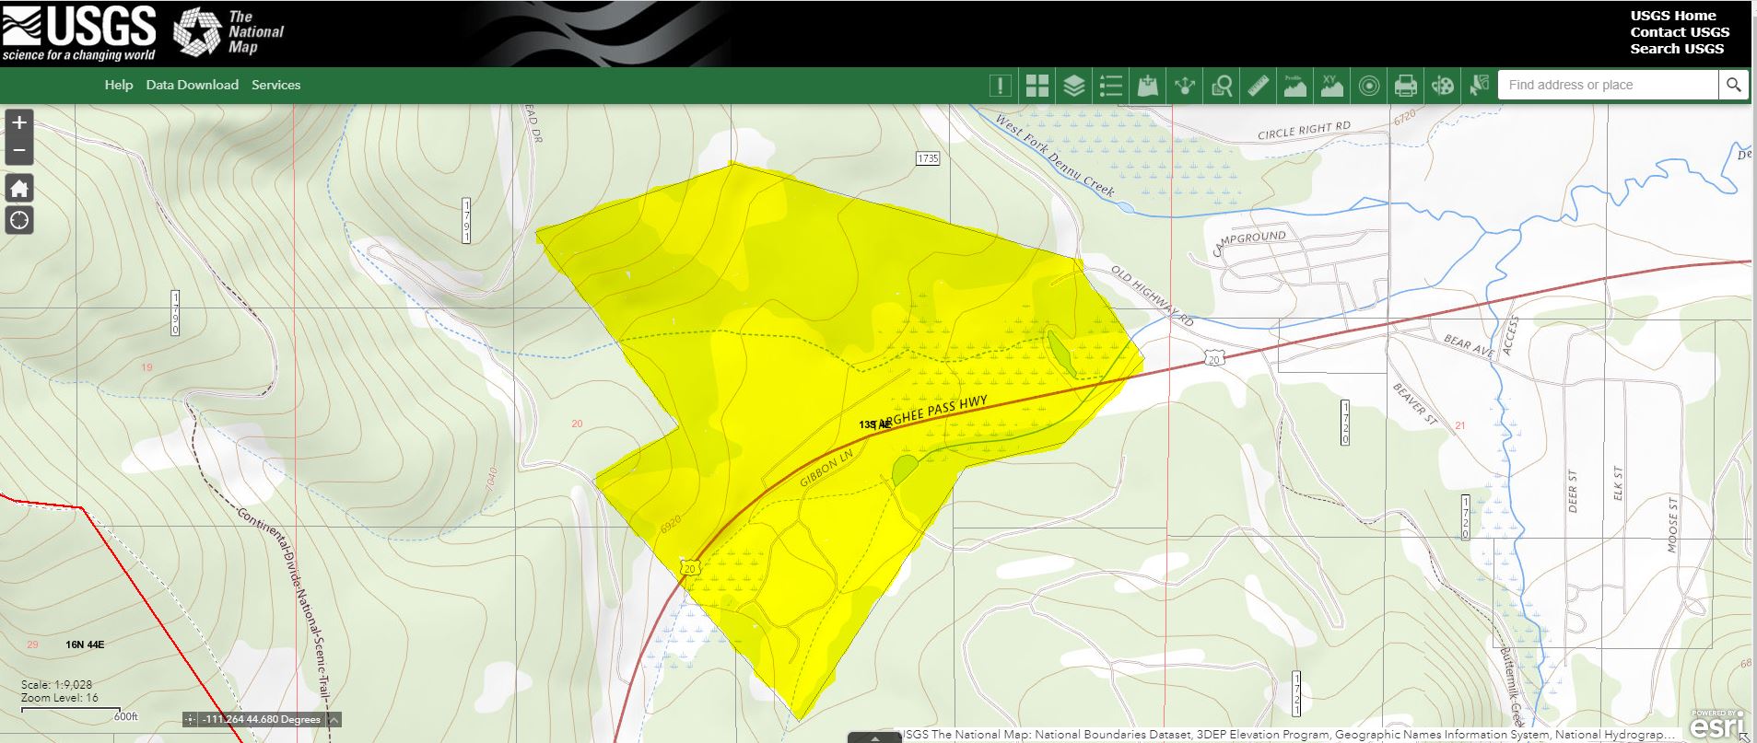Viewport: 1757px width, 743px height.
Task: Open the Select features cursor tool
Action: click(1480, 86)
